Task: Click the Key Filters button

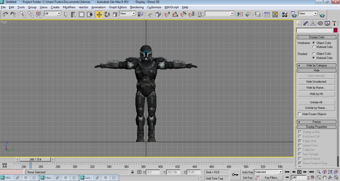Action: click(272, 178)
